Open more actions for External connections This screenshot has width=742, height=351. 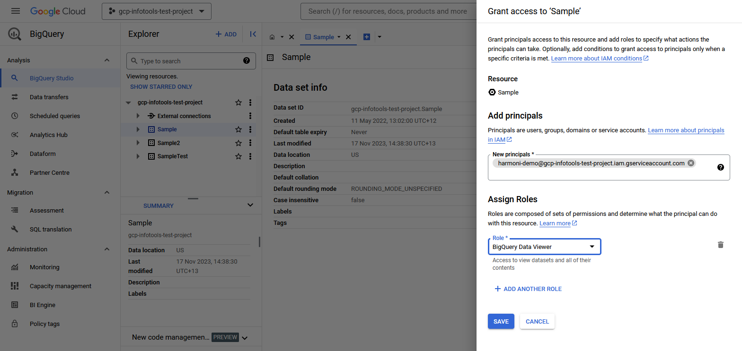pyautogui.click(x=250, y=116)
